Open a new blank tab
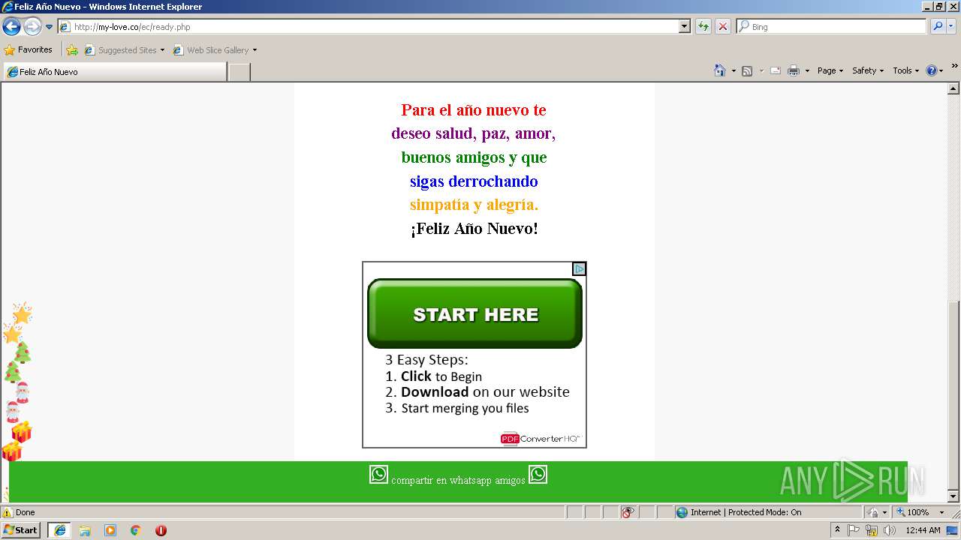961x540 pixels. click(239, 72)
